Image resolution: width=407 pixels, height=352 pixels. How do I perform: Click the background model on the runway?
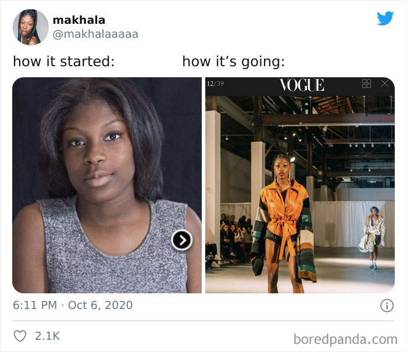click(x=373, y=238)
